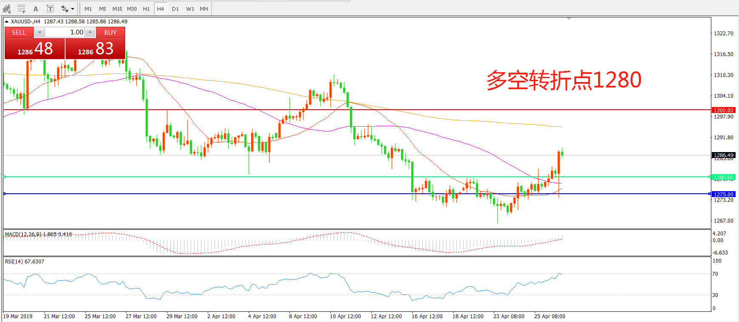Collapse the One Click Trading panel triangle
Screen dimensions: 739x322
pos(6,21)
